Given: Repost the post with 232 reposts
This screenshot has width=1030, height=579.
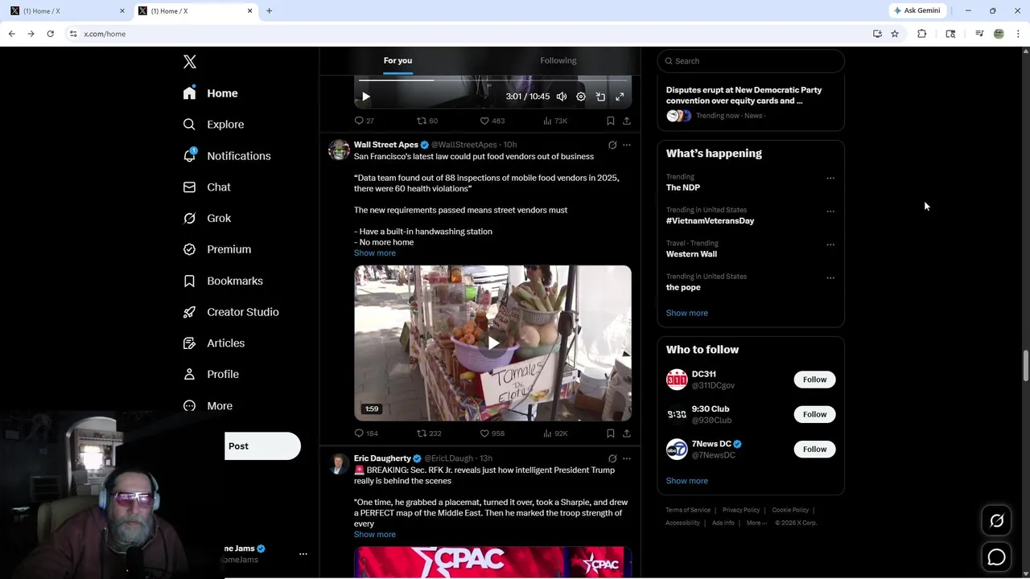Looking at the screenshot, I should coord(429,433).
